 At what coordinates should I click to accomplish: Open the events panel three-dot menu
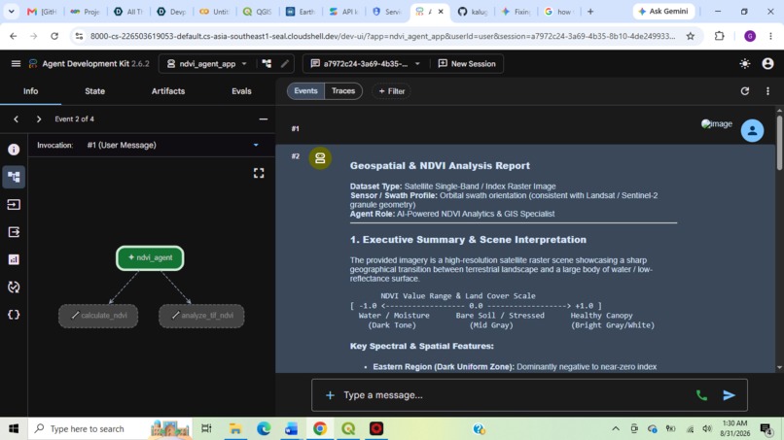tap(767, 91)
